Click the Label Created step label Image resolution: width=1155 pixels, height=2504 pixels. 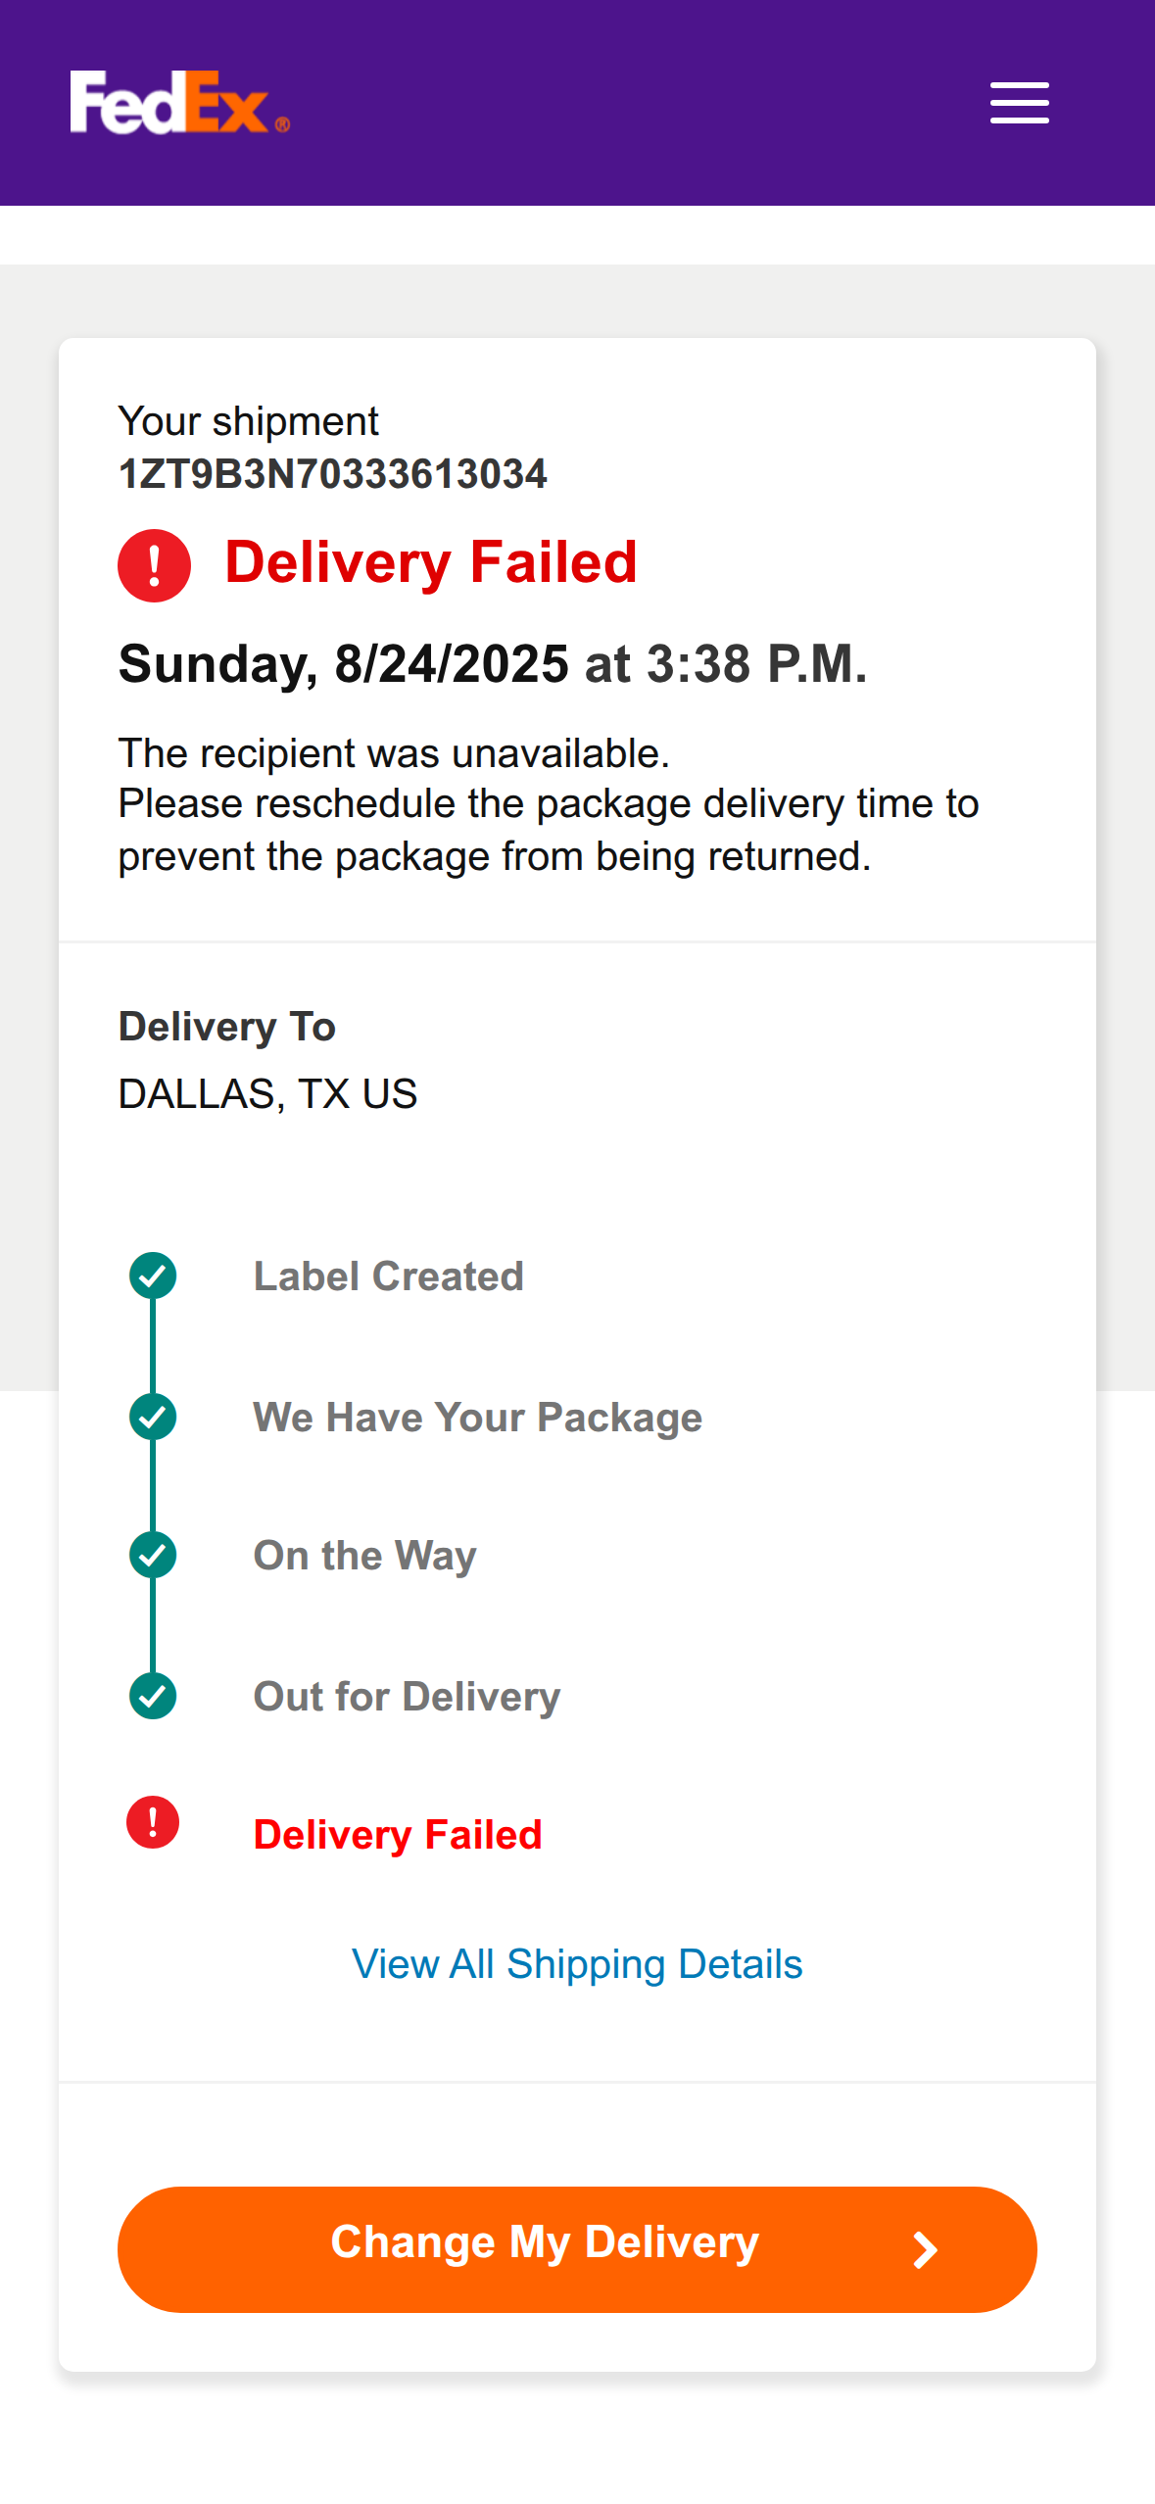click(x=388, y=1276)
